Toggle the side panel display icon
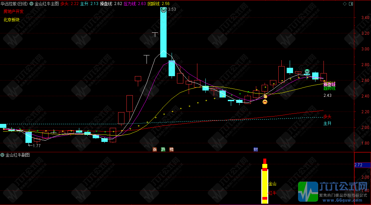 click(351, 4)
